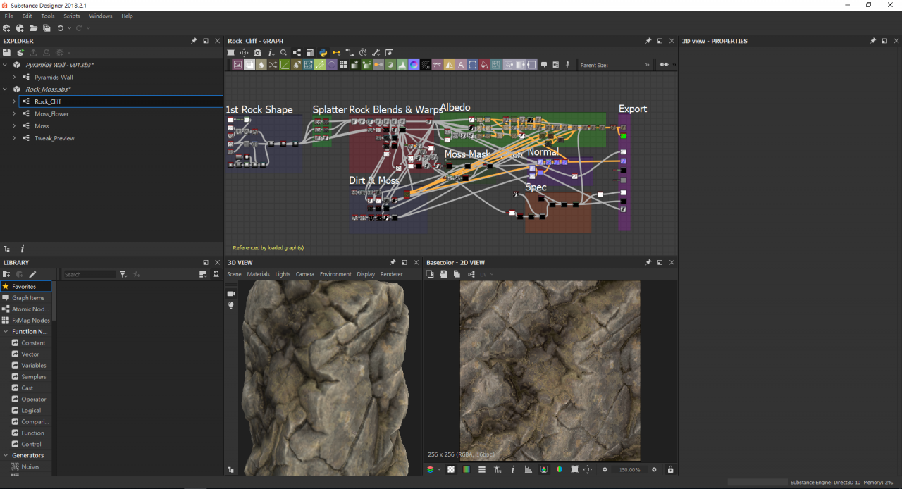
Task: Open the Materials menu in 3D view
Action: 258,274
